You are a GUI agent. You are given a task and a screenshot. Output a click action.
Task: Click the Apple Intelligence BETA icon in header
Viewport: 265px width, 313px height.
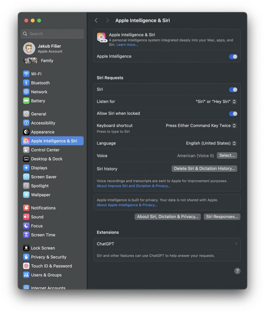(102, 37)
